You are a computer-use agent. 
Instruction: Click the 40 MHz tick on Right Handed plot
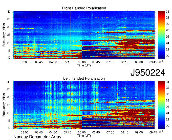[x=9, y=12]
